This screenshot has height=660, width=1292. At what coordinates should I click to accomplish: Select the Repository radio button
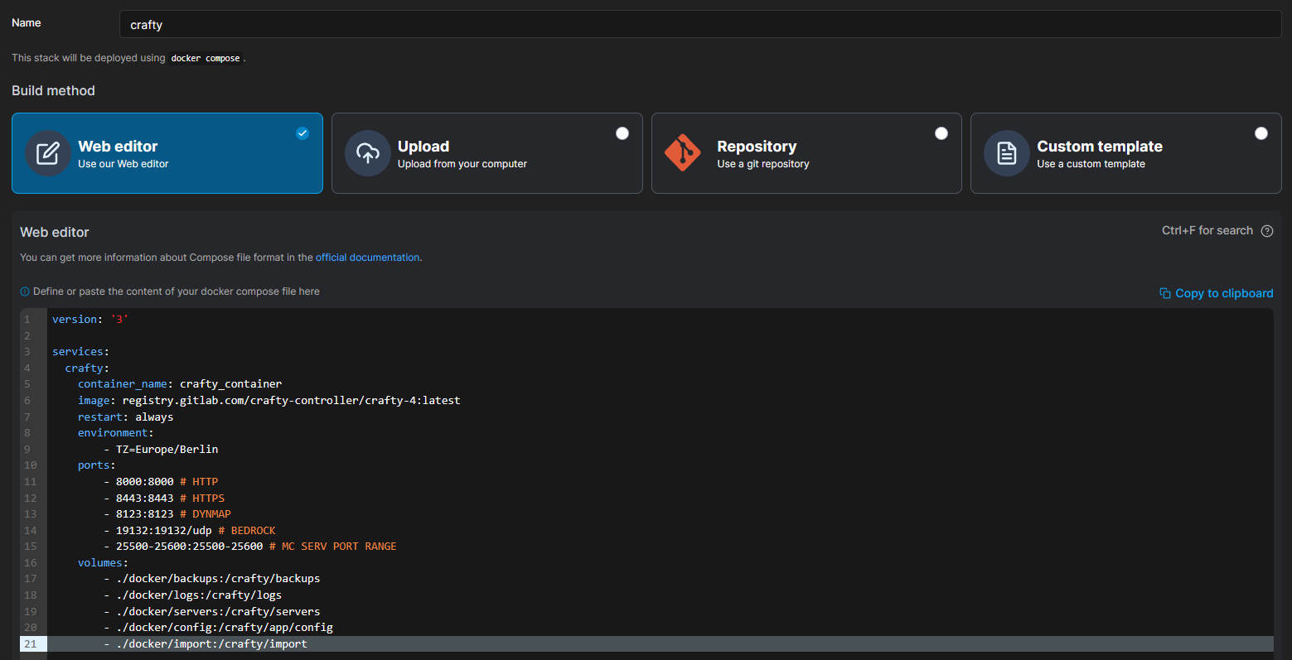coord(941,133)
